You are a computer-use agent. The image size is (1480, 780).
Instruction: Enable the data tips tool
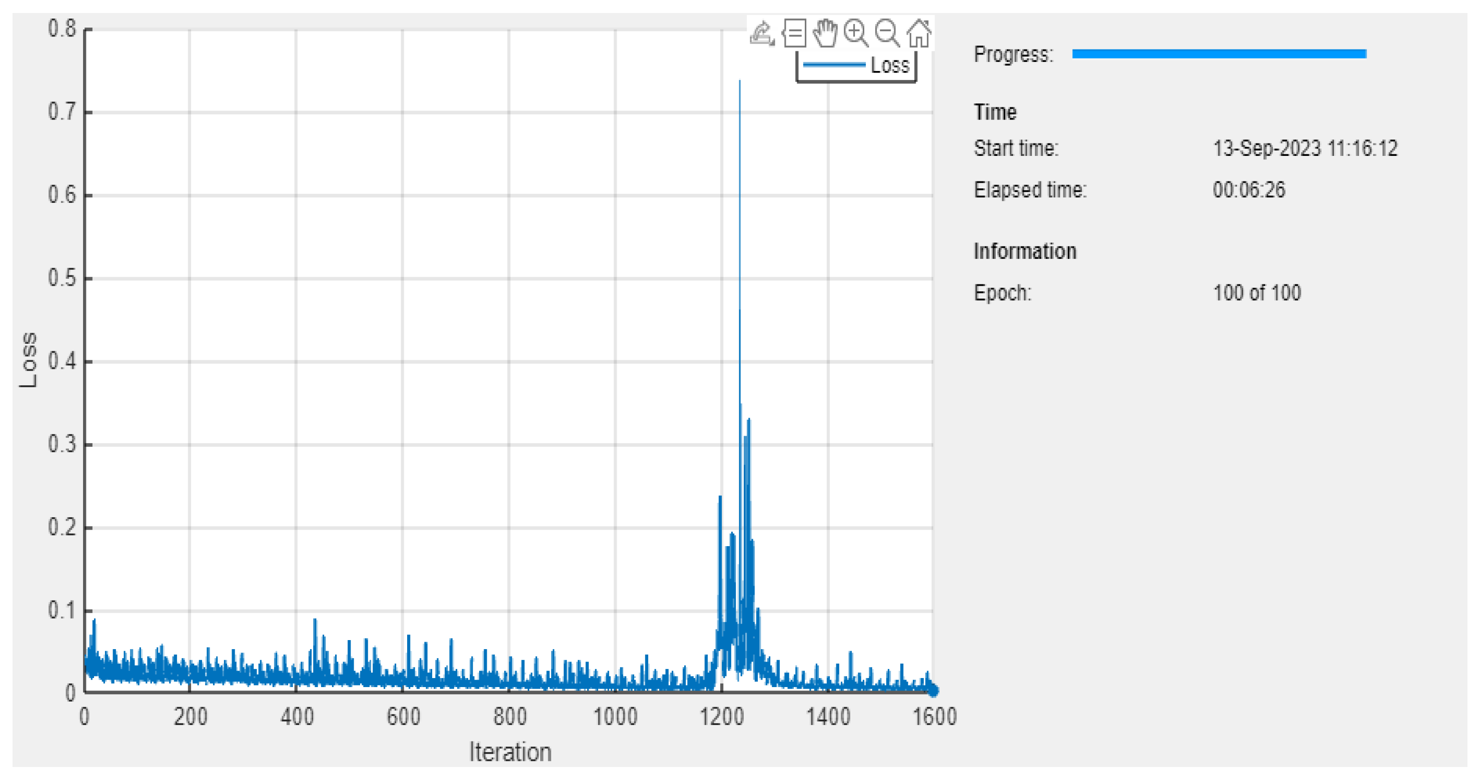[794, 33]
